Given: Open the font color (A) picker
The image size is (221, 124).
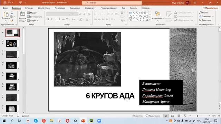Looking at the screenshot, I should tap(87, 19).
